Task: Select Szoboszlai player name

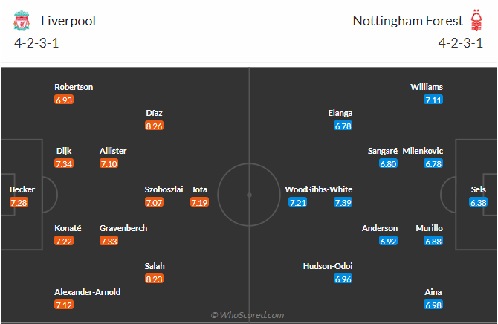Action: coord(164,189)
